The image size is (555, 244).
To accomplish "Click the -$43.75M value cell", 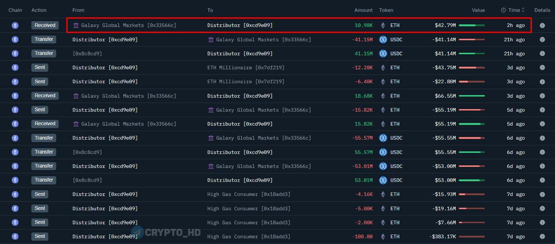I will pos(444,67).
